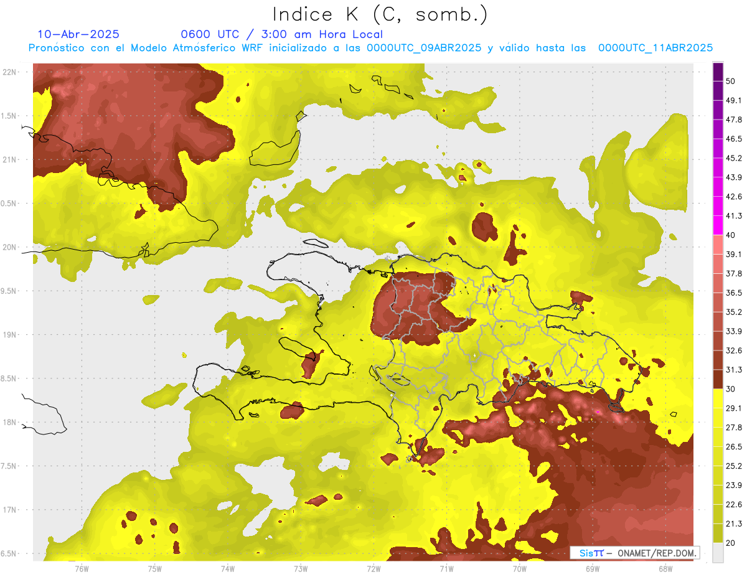Click the "68W" longitude label
Screen dimensions: 747x577
[x=665, y=568]
